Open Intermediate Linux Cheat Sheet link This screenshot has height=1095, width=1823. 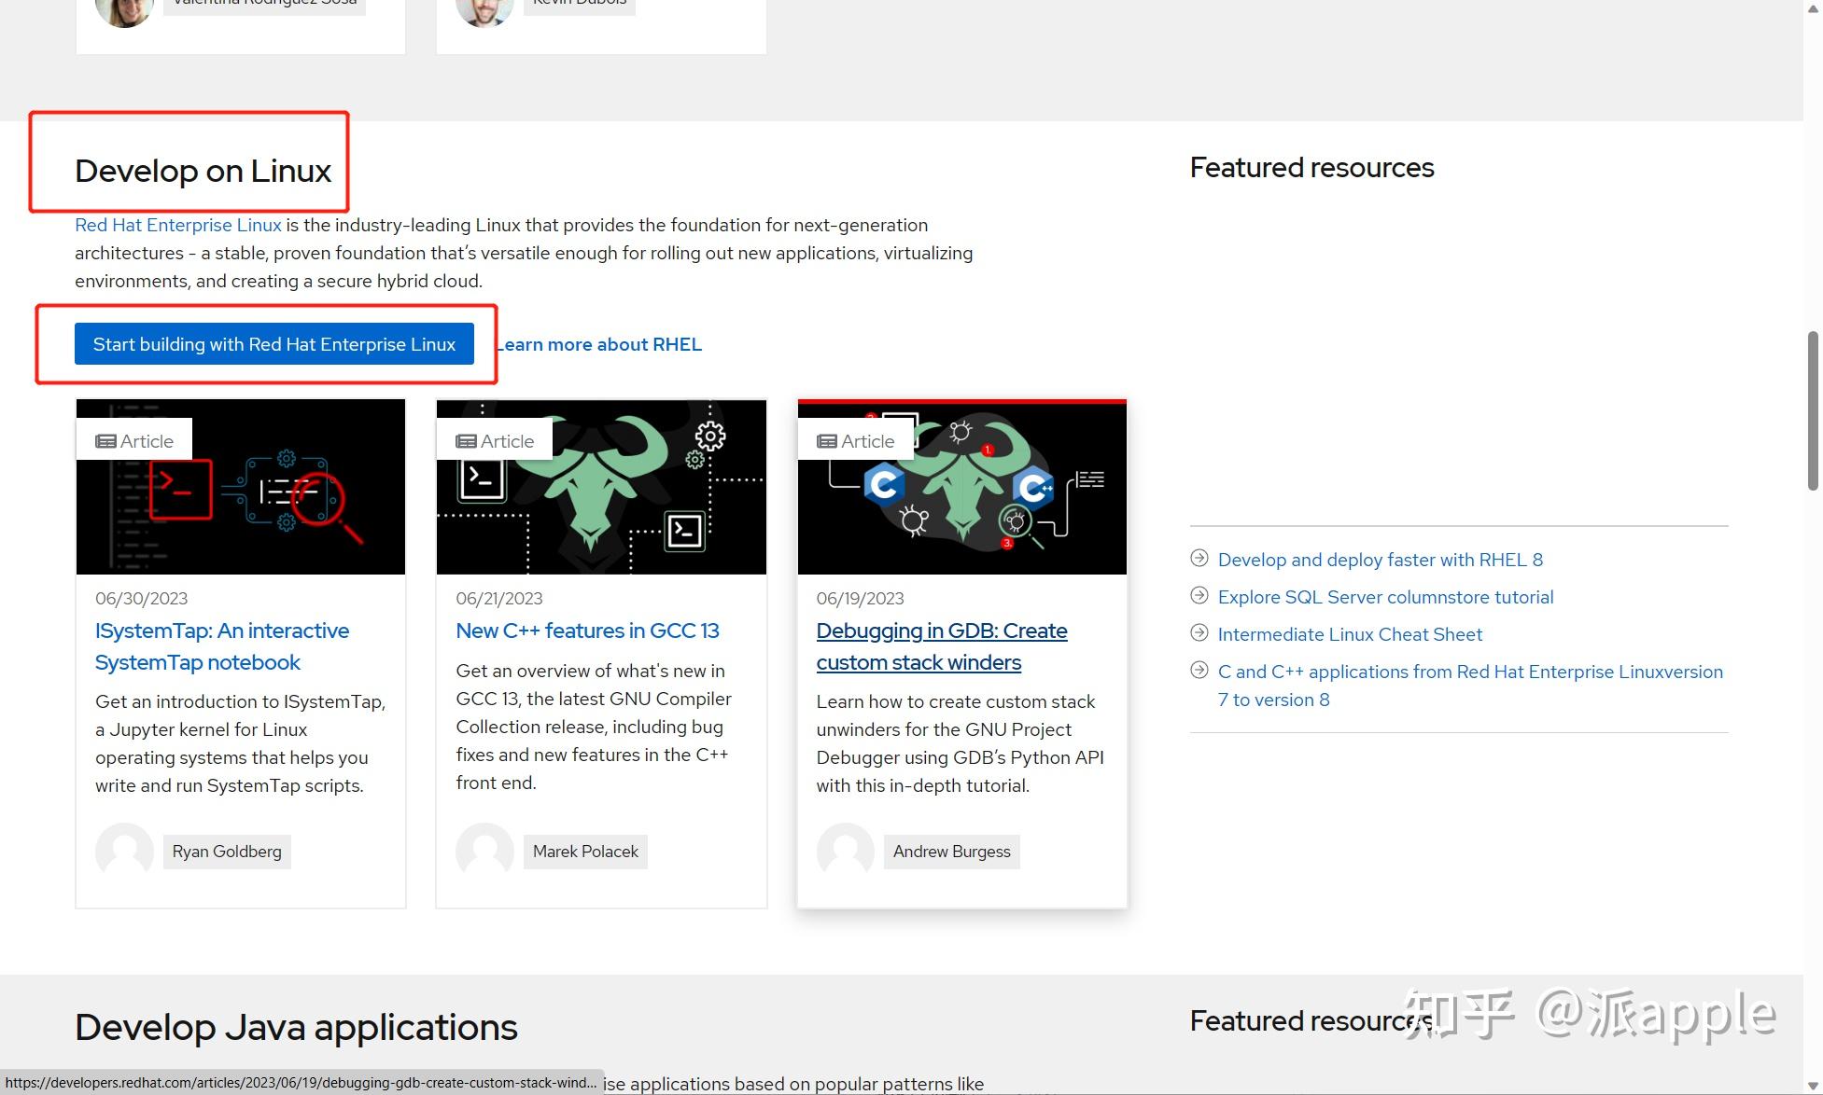coord(1350,634)
